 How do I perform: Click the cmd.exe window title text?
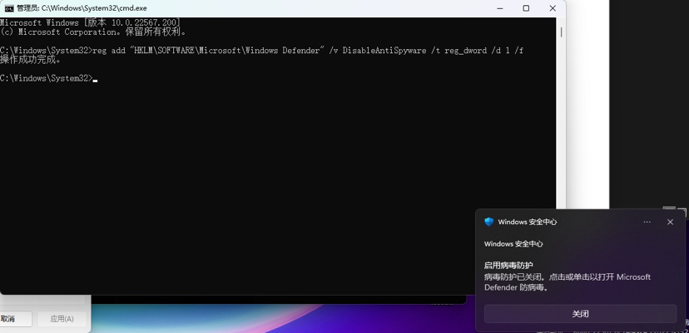pyautogui.click(x=82, y=8)
